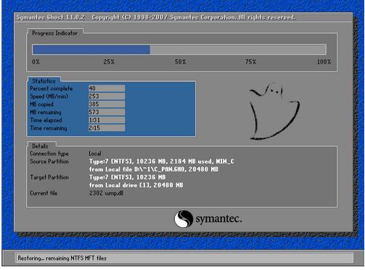Click the symantec wordmark text
This screenshot has width=365, height=270.
coord(218,219)
